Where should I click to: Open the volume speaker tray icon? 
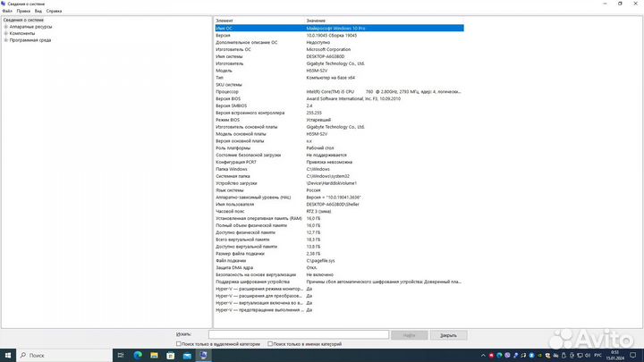tap(588, 356)
